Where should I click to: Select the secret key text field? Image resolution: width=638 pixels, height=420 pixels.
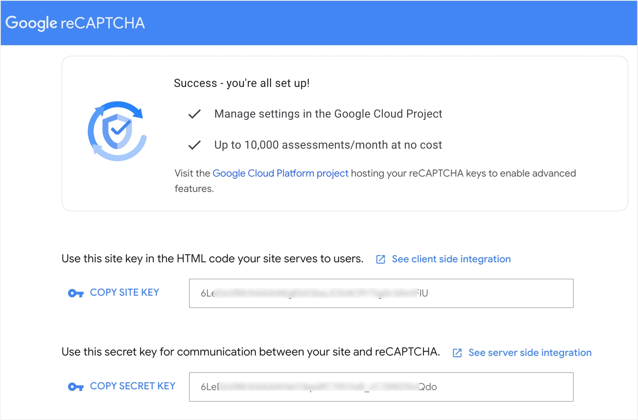click(x=381, y=387)
